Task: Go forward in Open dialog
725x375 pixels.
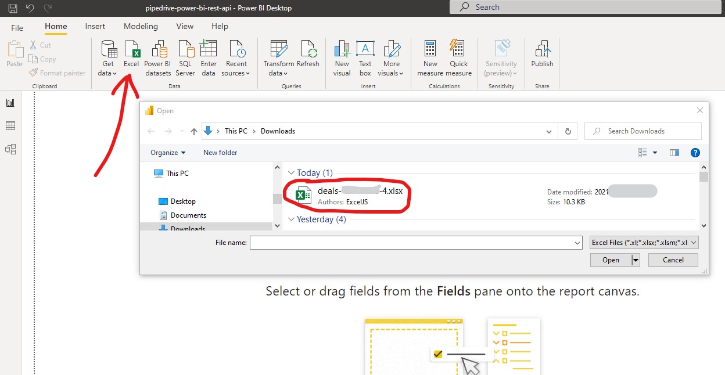Action: click(x=168, y=131)
